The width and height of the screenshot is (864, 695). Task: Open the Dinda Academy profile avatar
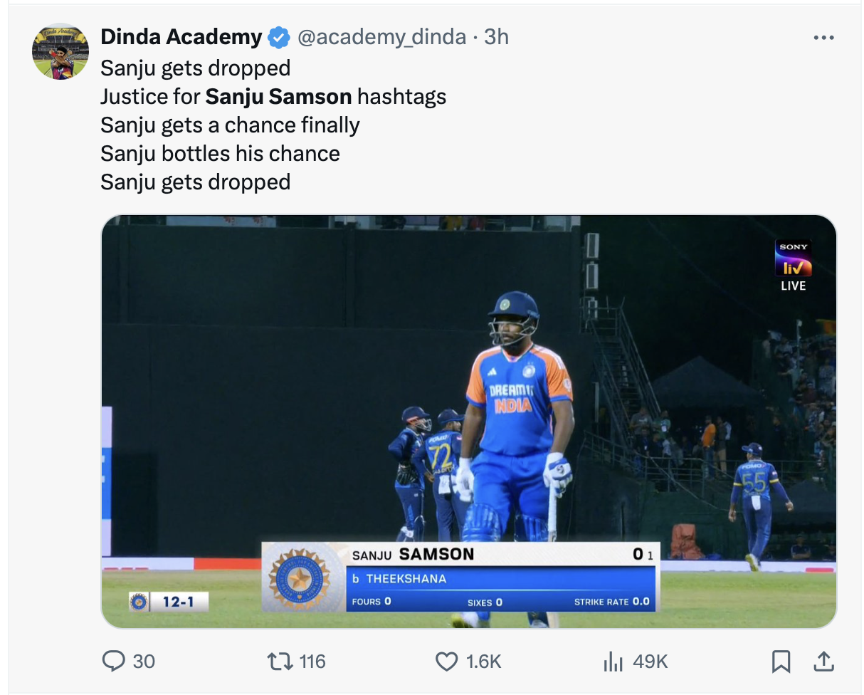point(60,51)
